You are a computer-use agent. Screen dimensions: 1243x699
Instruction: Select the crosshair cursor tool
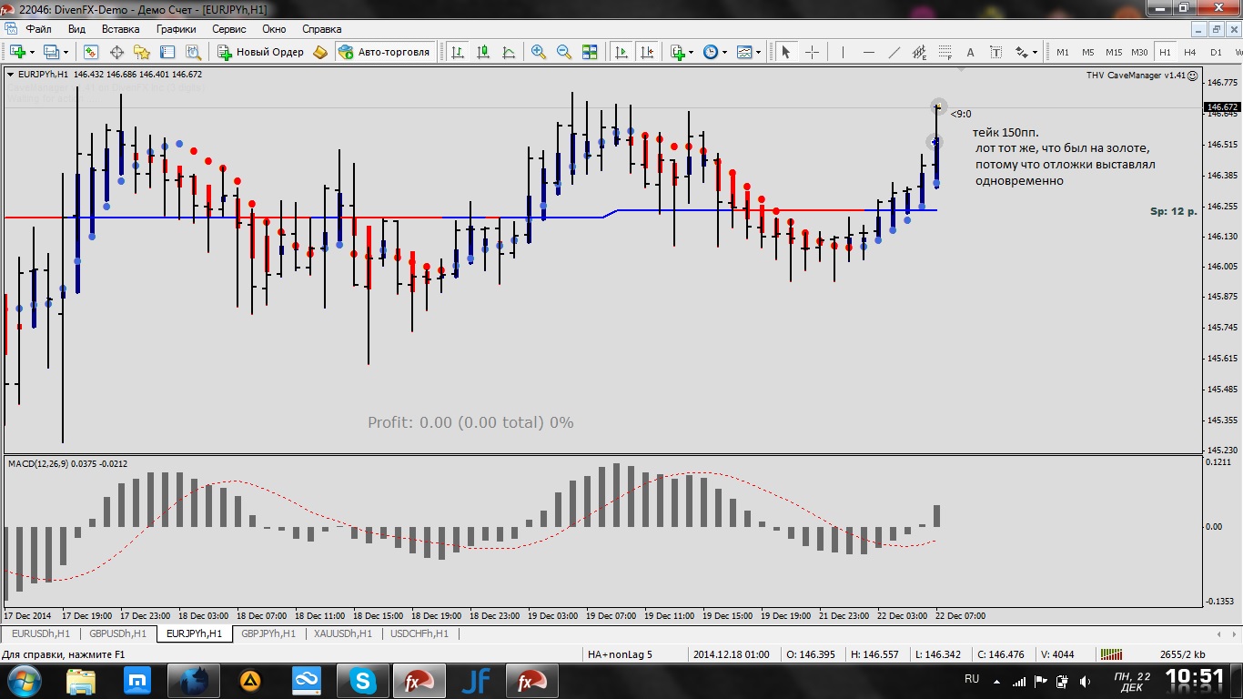pos(813,52)
